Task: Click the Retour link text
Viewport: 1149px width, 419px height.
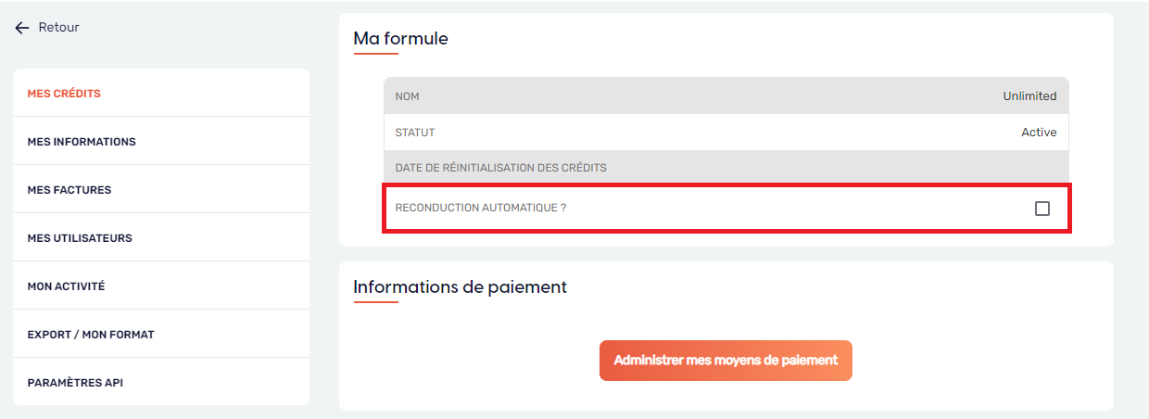Action: pyautogui.click(x=58, y=28)
